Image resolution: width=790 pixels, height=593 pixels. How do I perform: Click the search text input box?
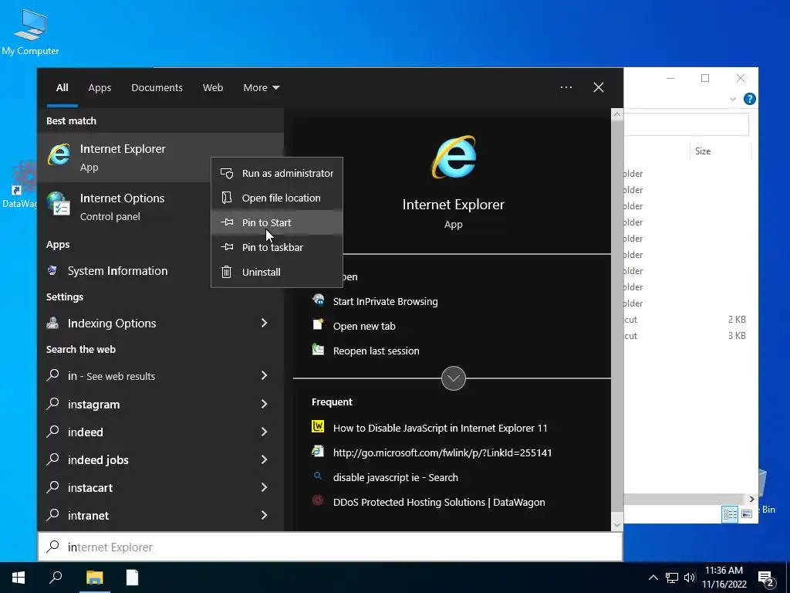point(330,547)
